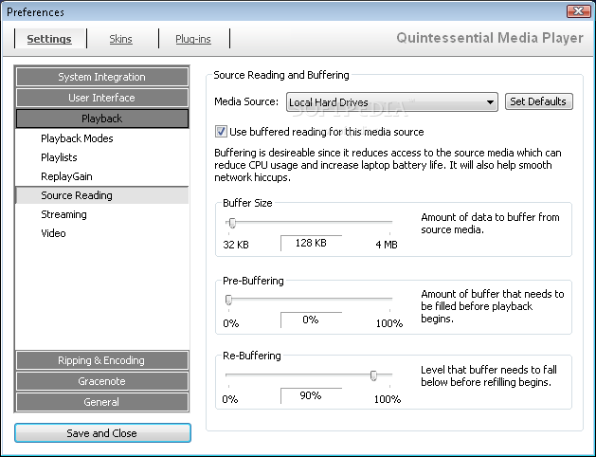Expand the System Integration section
Image resolution: width=596 pixels, height=457 pixels.
[102, 77]
